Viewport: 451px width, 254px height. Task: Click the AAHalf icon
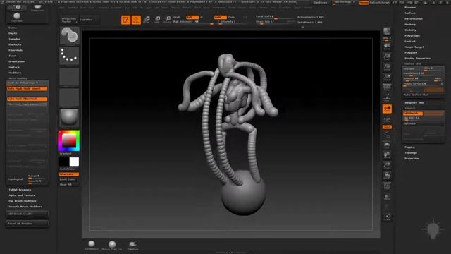(x=387, y=77)
